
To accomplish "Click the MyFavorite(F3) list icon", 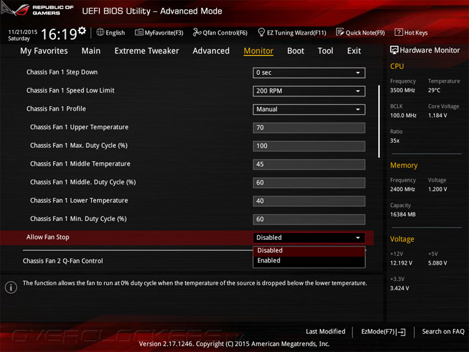I will coord(139,33).
